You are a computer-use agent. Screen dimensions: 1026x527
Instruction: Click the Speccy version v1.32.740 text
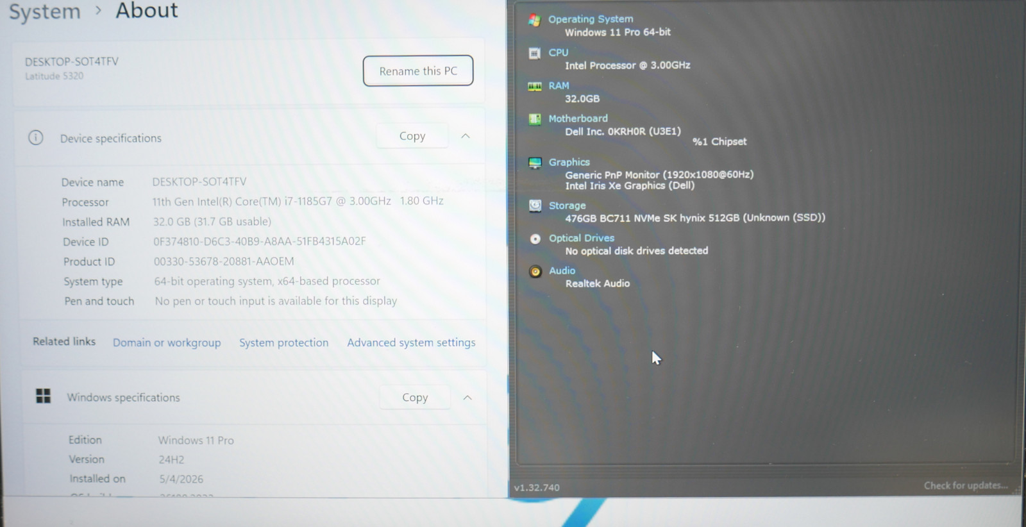click(x=537, y=487)
